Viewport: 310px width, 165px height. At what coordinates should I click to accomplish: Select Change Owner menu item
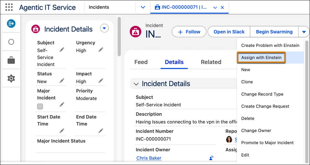(270, 131)
